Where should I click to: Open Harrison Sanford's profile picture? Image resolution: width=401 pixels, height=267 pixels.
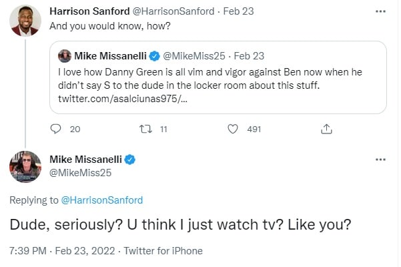point(25,19)
